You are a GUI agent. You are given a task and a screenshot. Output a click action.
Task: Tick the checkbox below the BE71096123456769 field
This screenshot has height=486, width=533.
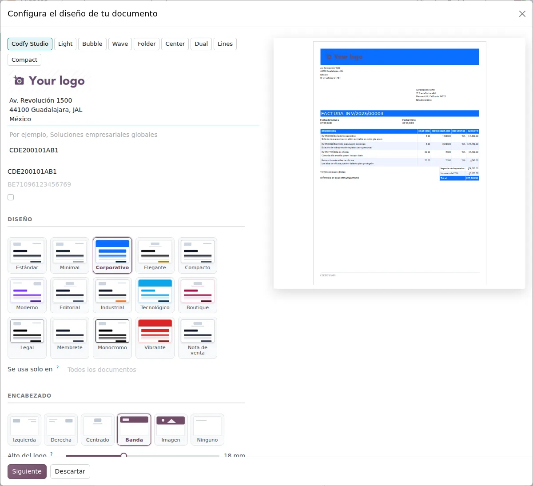tap(11, 197)
